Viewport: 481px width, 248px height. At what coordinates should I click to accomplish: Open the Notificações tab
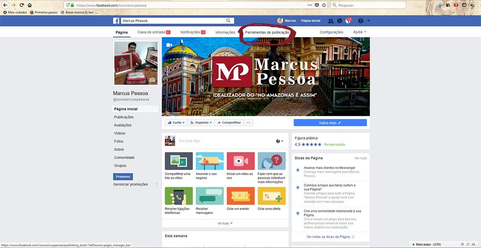193,32
